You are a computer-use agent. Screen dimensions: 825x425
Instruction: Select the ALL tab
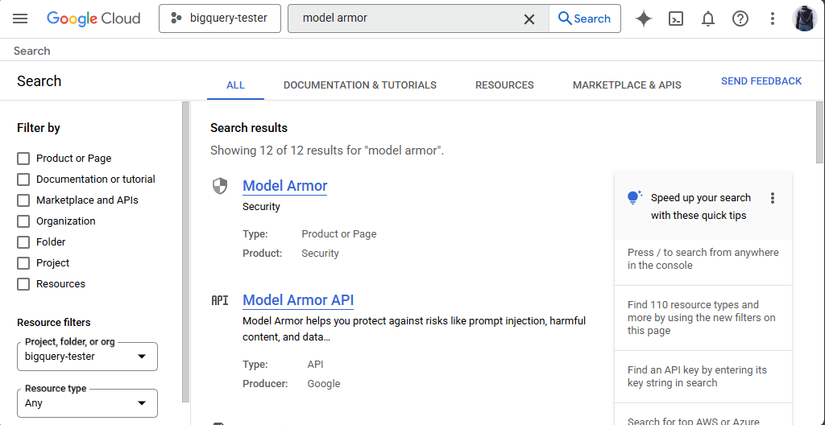(x=235, y=85)
